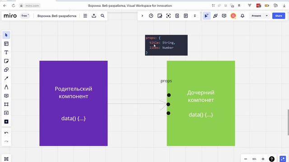289x162 pixels.
Task: Click the props text label
Action: point(166,81)
